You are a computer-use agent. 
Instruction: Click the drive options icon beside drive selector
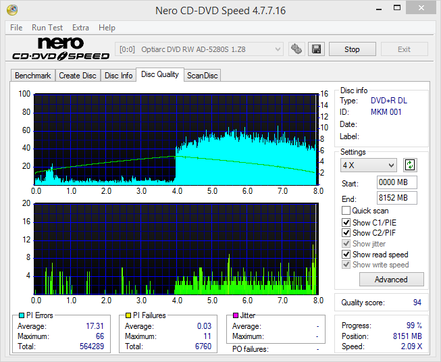click(296, 49)
